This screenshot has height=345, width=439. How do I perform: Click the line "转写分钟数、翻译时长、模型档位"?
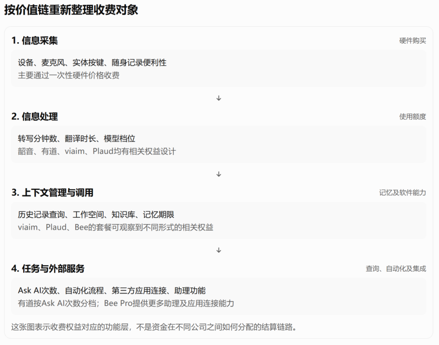pyautogui.click(x=76, y=139)
